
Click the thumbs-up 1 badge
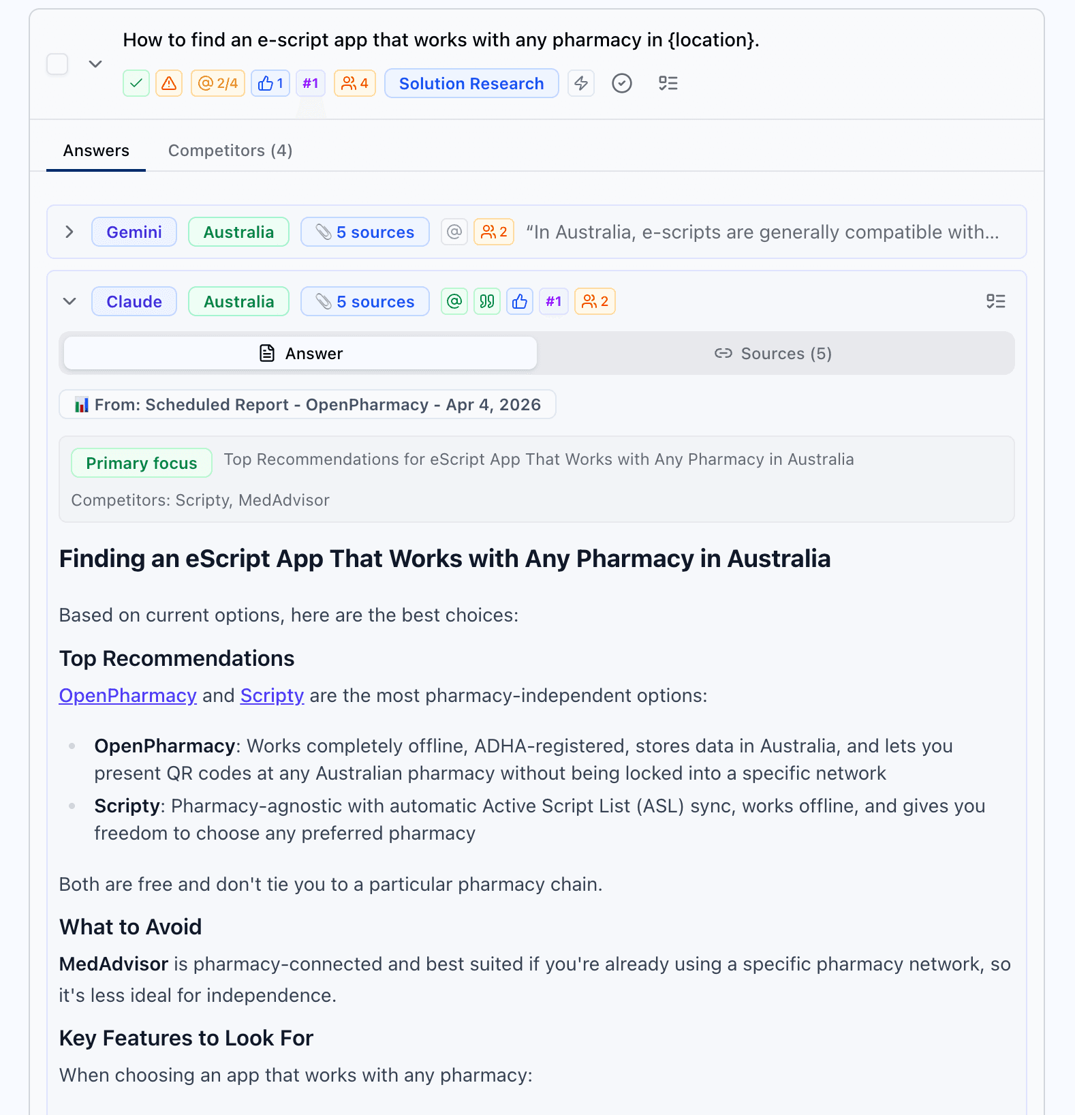coord(270,83)
